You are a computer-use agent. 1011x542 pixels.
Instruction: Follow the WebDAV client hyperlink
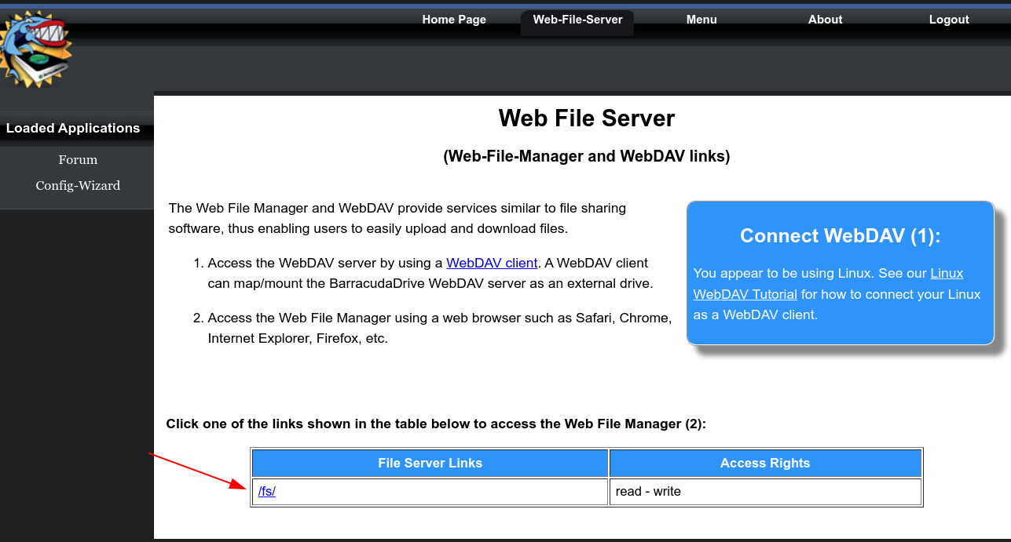(x=492, y=263)
